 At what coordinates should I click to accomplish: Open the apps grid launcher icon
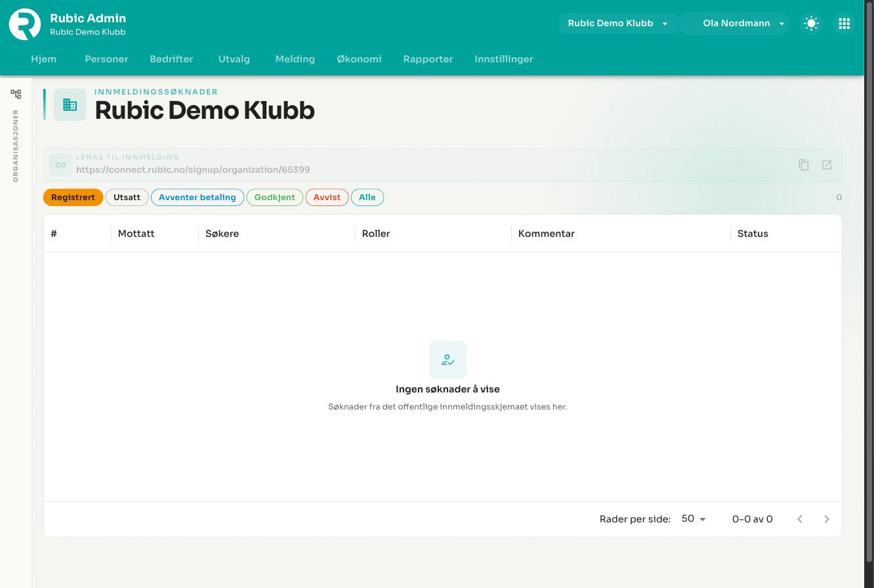(x=844, y=24)
